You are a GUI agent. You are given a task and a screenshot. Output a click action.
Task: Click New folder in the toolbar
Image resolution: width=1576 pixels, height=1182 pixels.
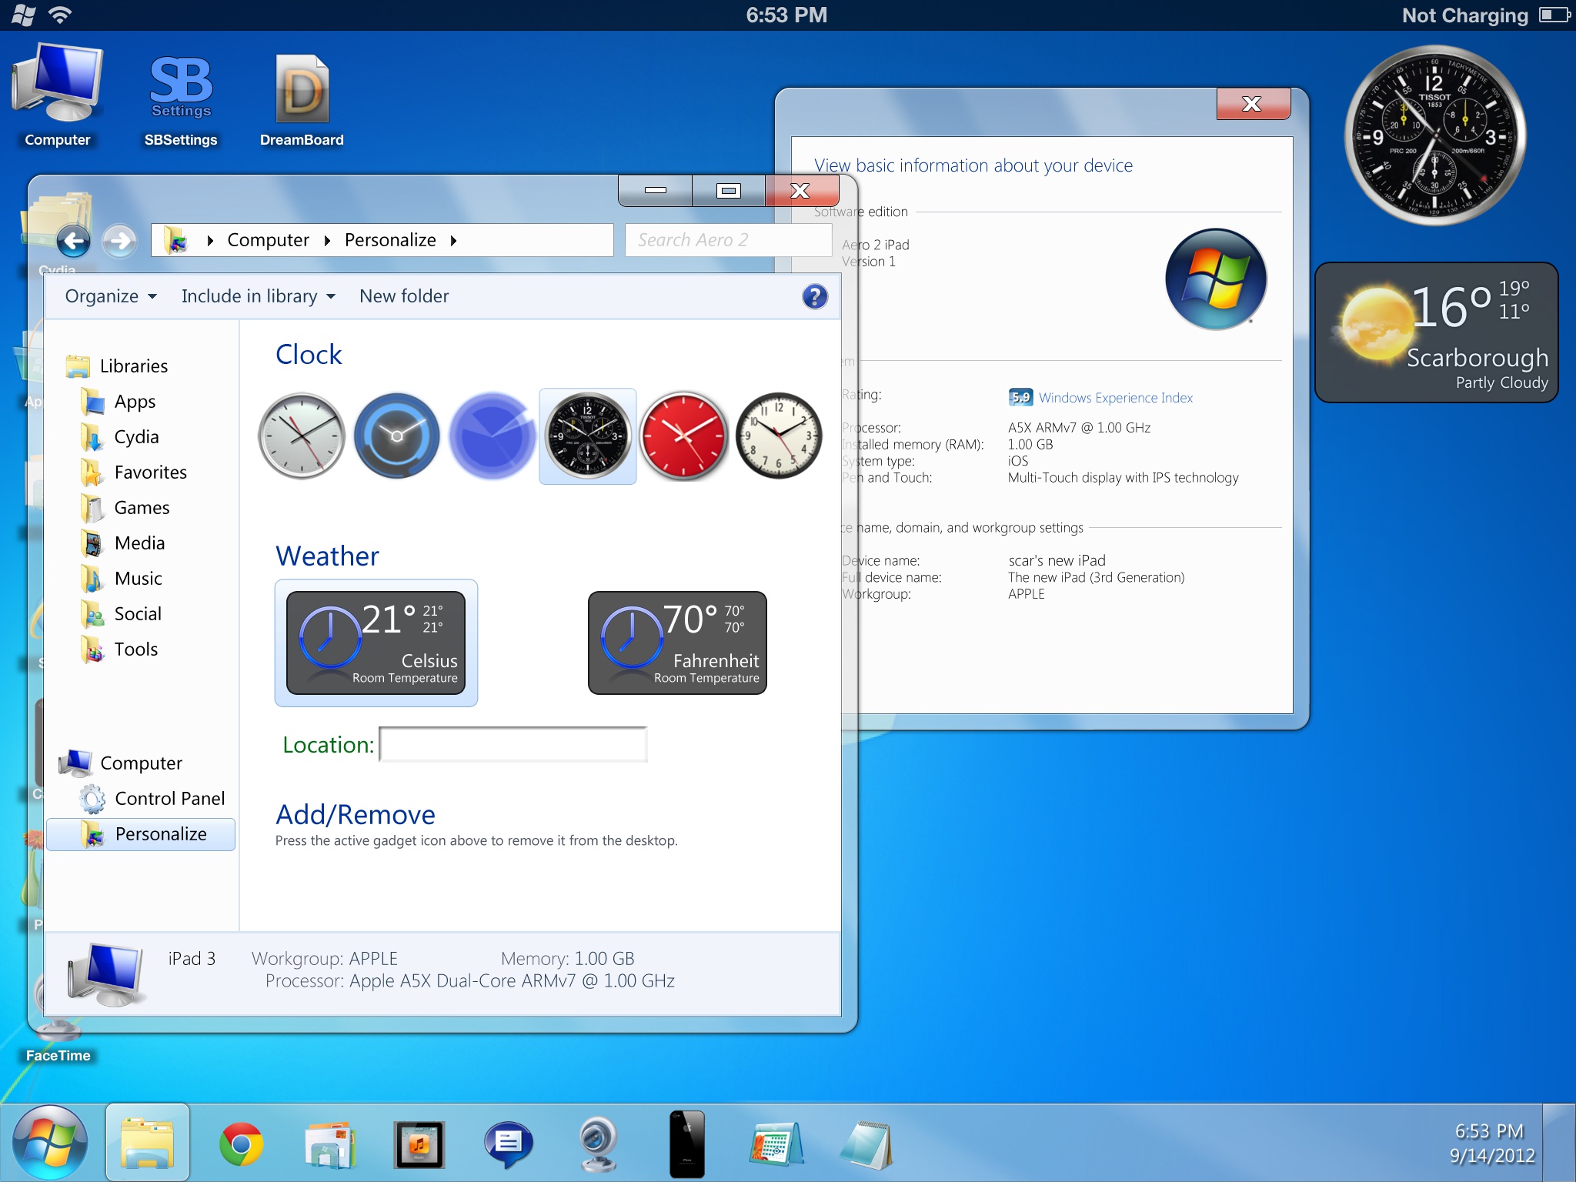[x=404, y=296]
